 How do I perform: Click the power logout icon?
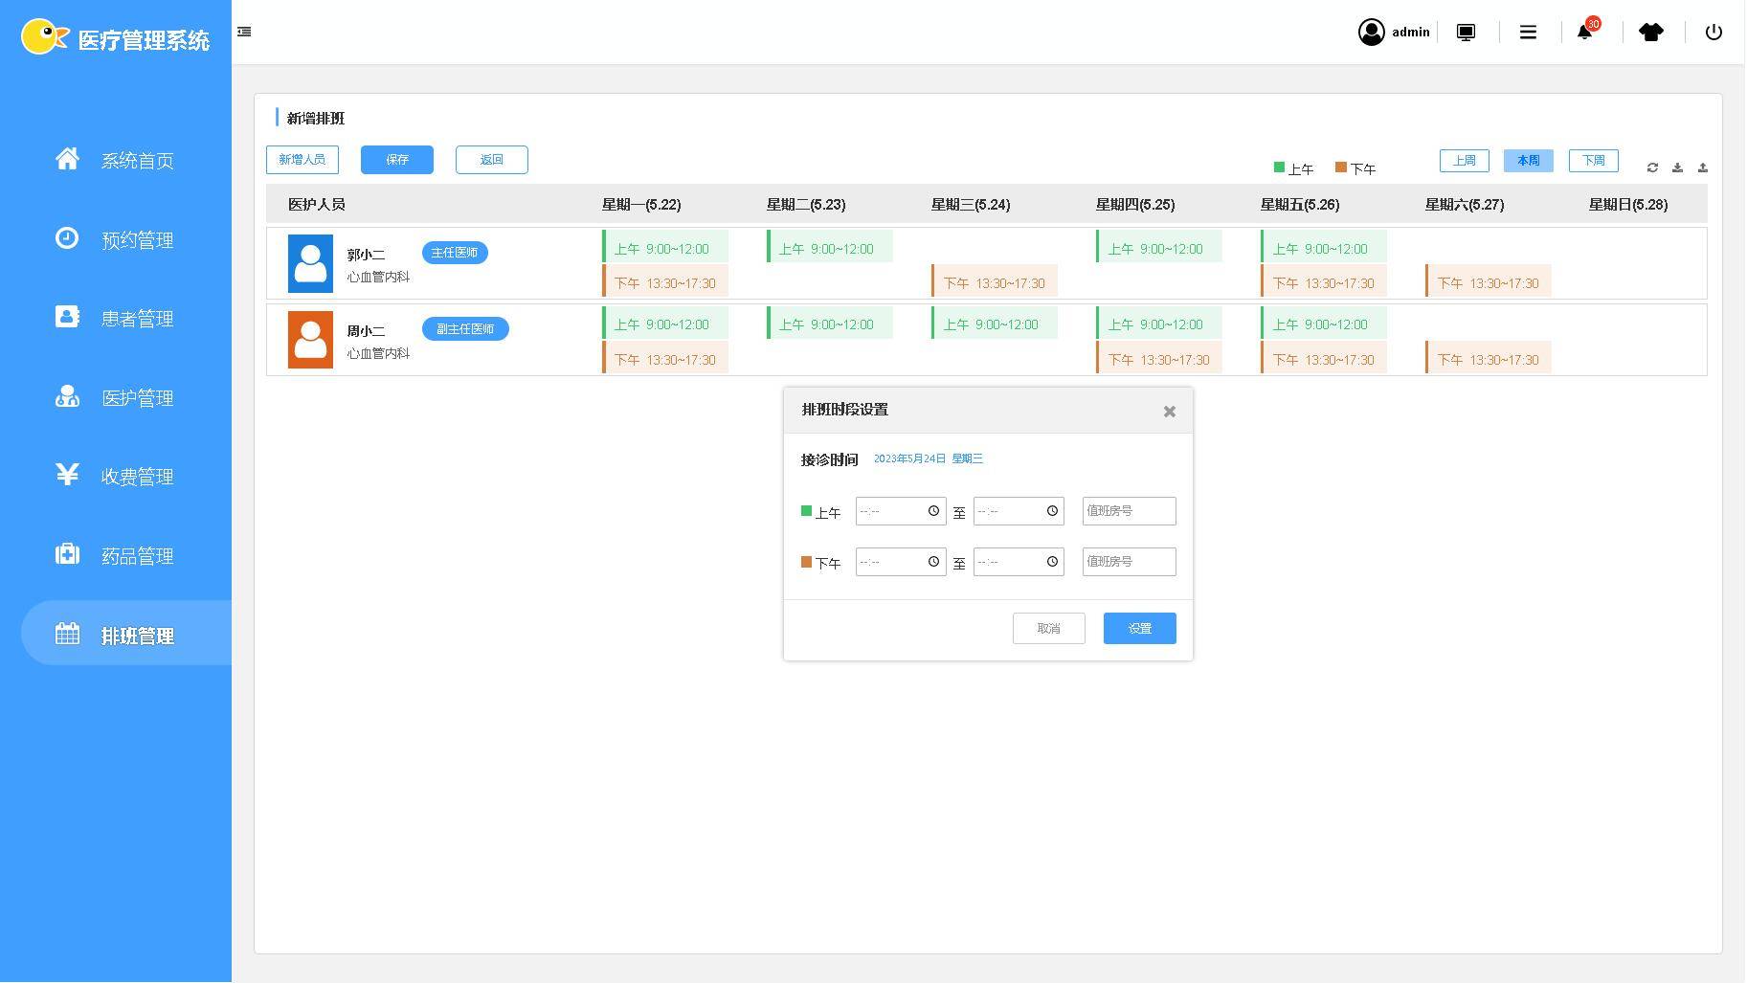coord(1713,33)
